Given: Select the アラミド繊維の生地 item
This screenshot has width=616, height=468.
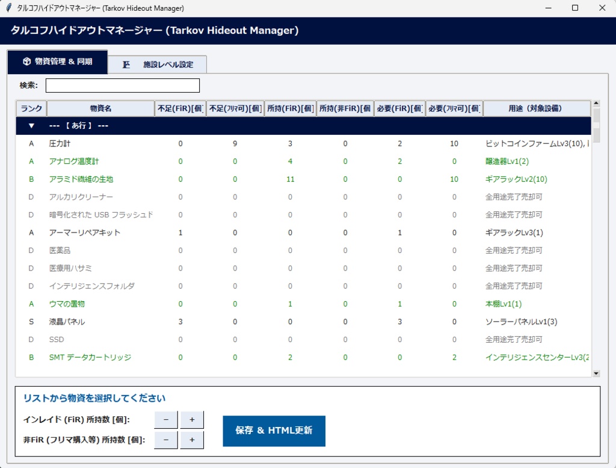Looking at the screenshot, I should pyautogui.click(x=303, y=179).
